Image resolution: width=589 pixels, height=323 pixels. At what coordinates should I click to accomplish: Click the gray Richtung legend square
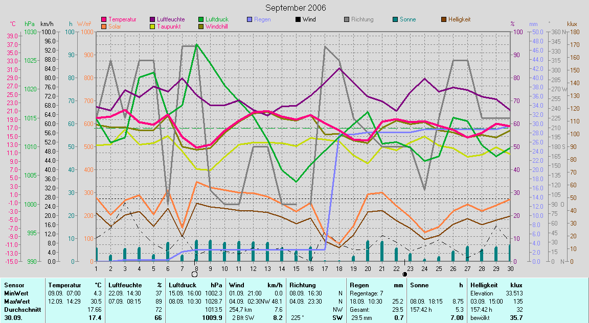click(347, 19)
